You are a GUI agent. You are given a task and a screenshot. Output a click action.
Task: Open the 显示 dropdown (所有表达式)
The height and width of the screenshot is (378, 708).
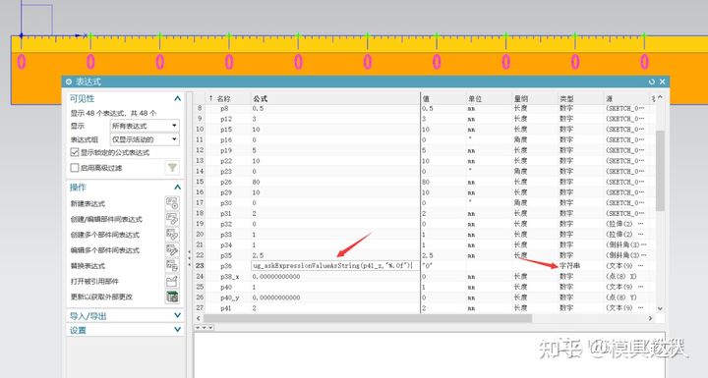point(145,126)
